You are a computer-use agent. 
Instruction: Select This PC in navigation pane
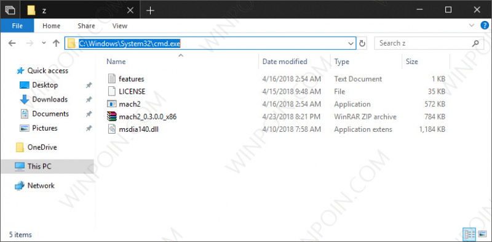coord(39,166)
